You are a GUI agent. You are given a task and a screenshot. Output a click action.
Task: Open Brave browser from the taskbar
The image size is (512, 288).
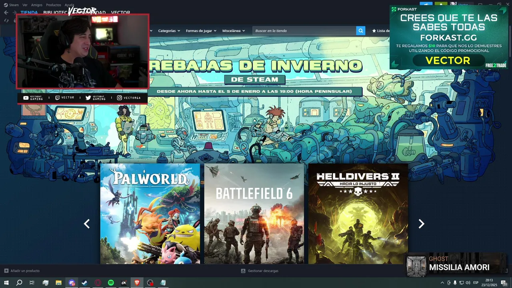(137, 283)
